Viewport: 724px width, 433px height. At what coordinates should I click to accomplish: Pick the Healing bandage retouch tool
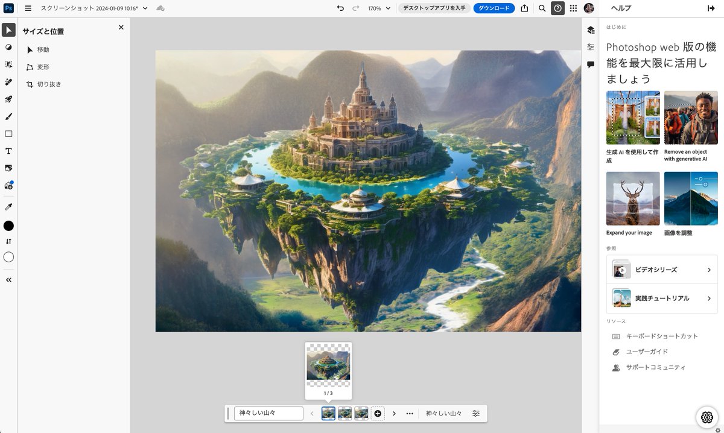pyautogui.click(x=8, y=81)
